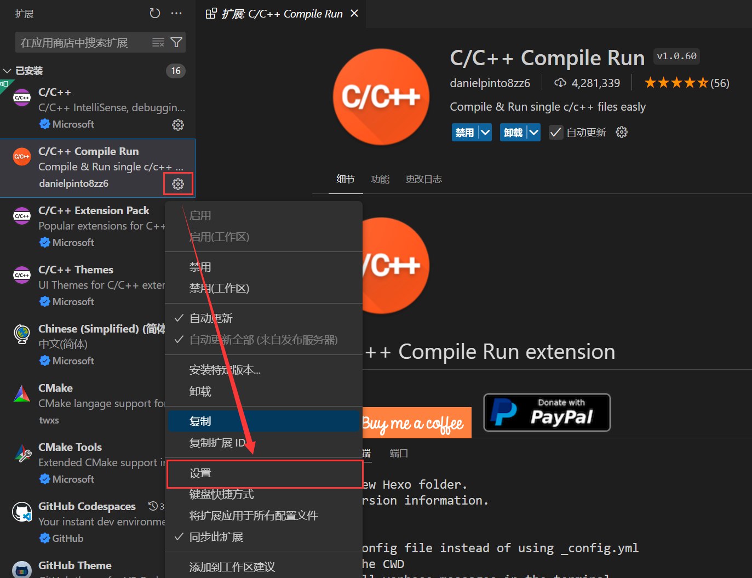Click the installed count badge 16
The width and height of the screenshot is (752, 578).
pos(176,71)
